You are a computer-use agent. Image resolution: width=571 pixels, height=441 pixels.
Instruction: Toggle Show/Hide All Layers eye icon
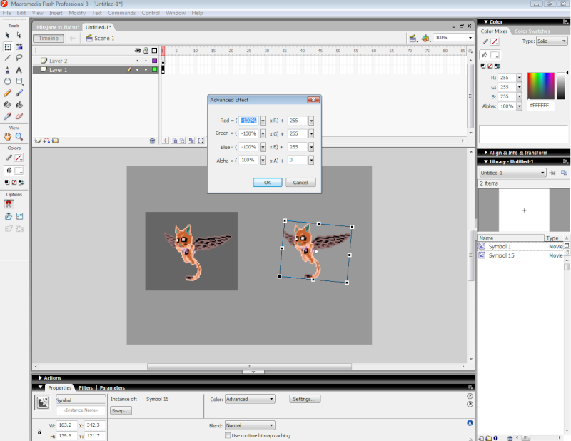pos(137,50)
